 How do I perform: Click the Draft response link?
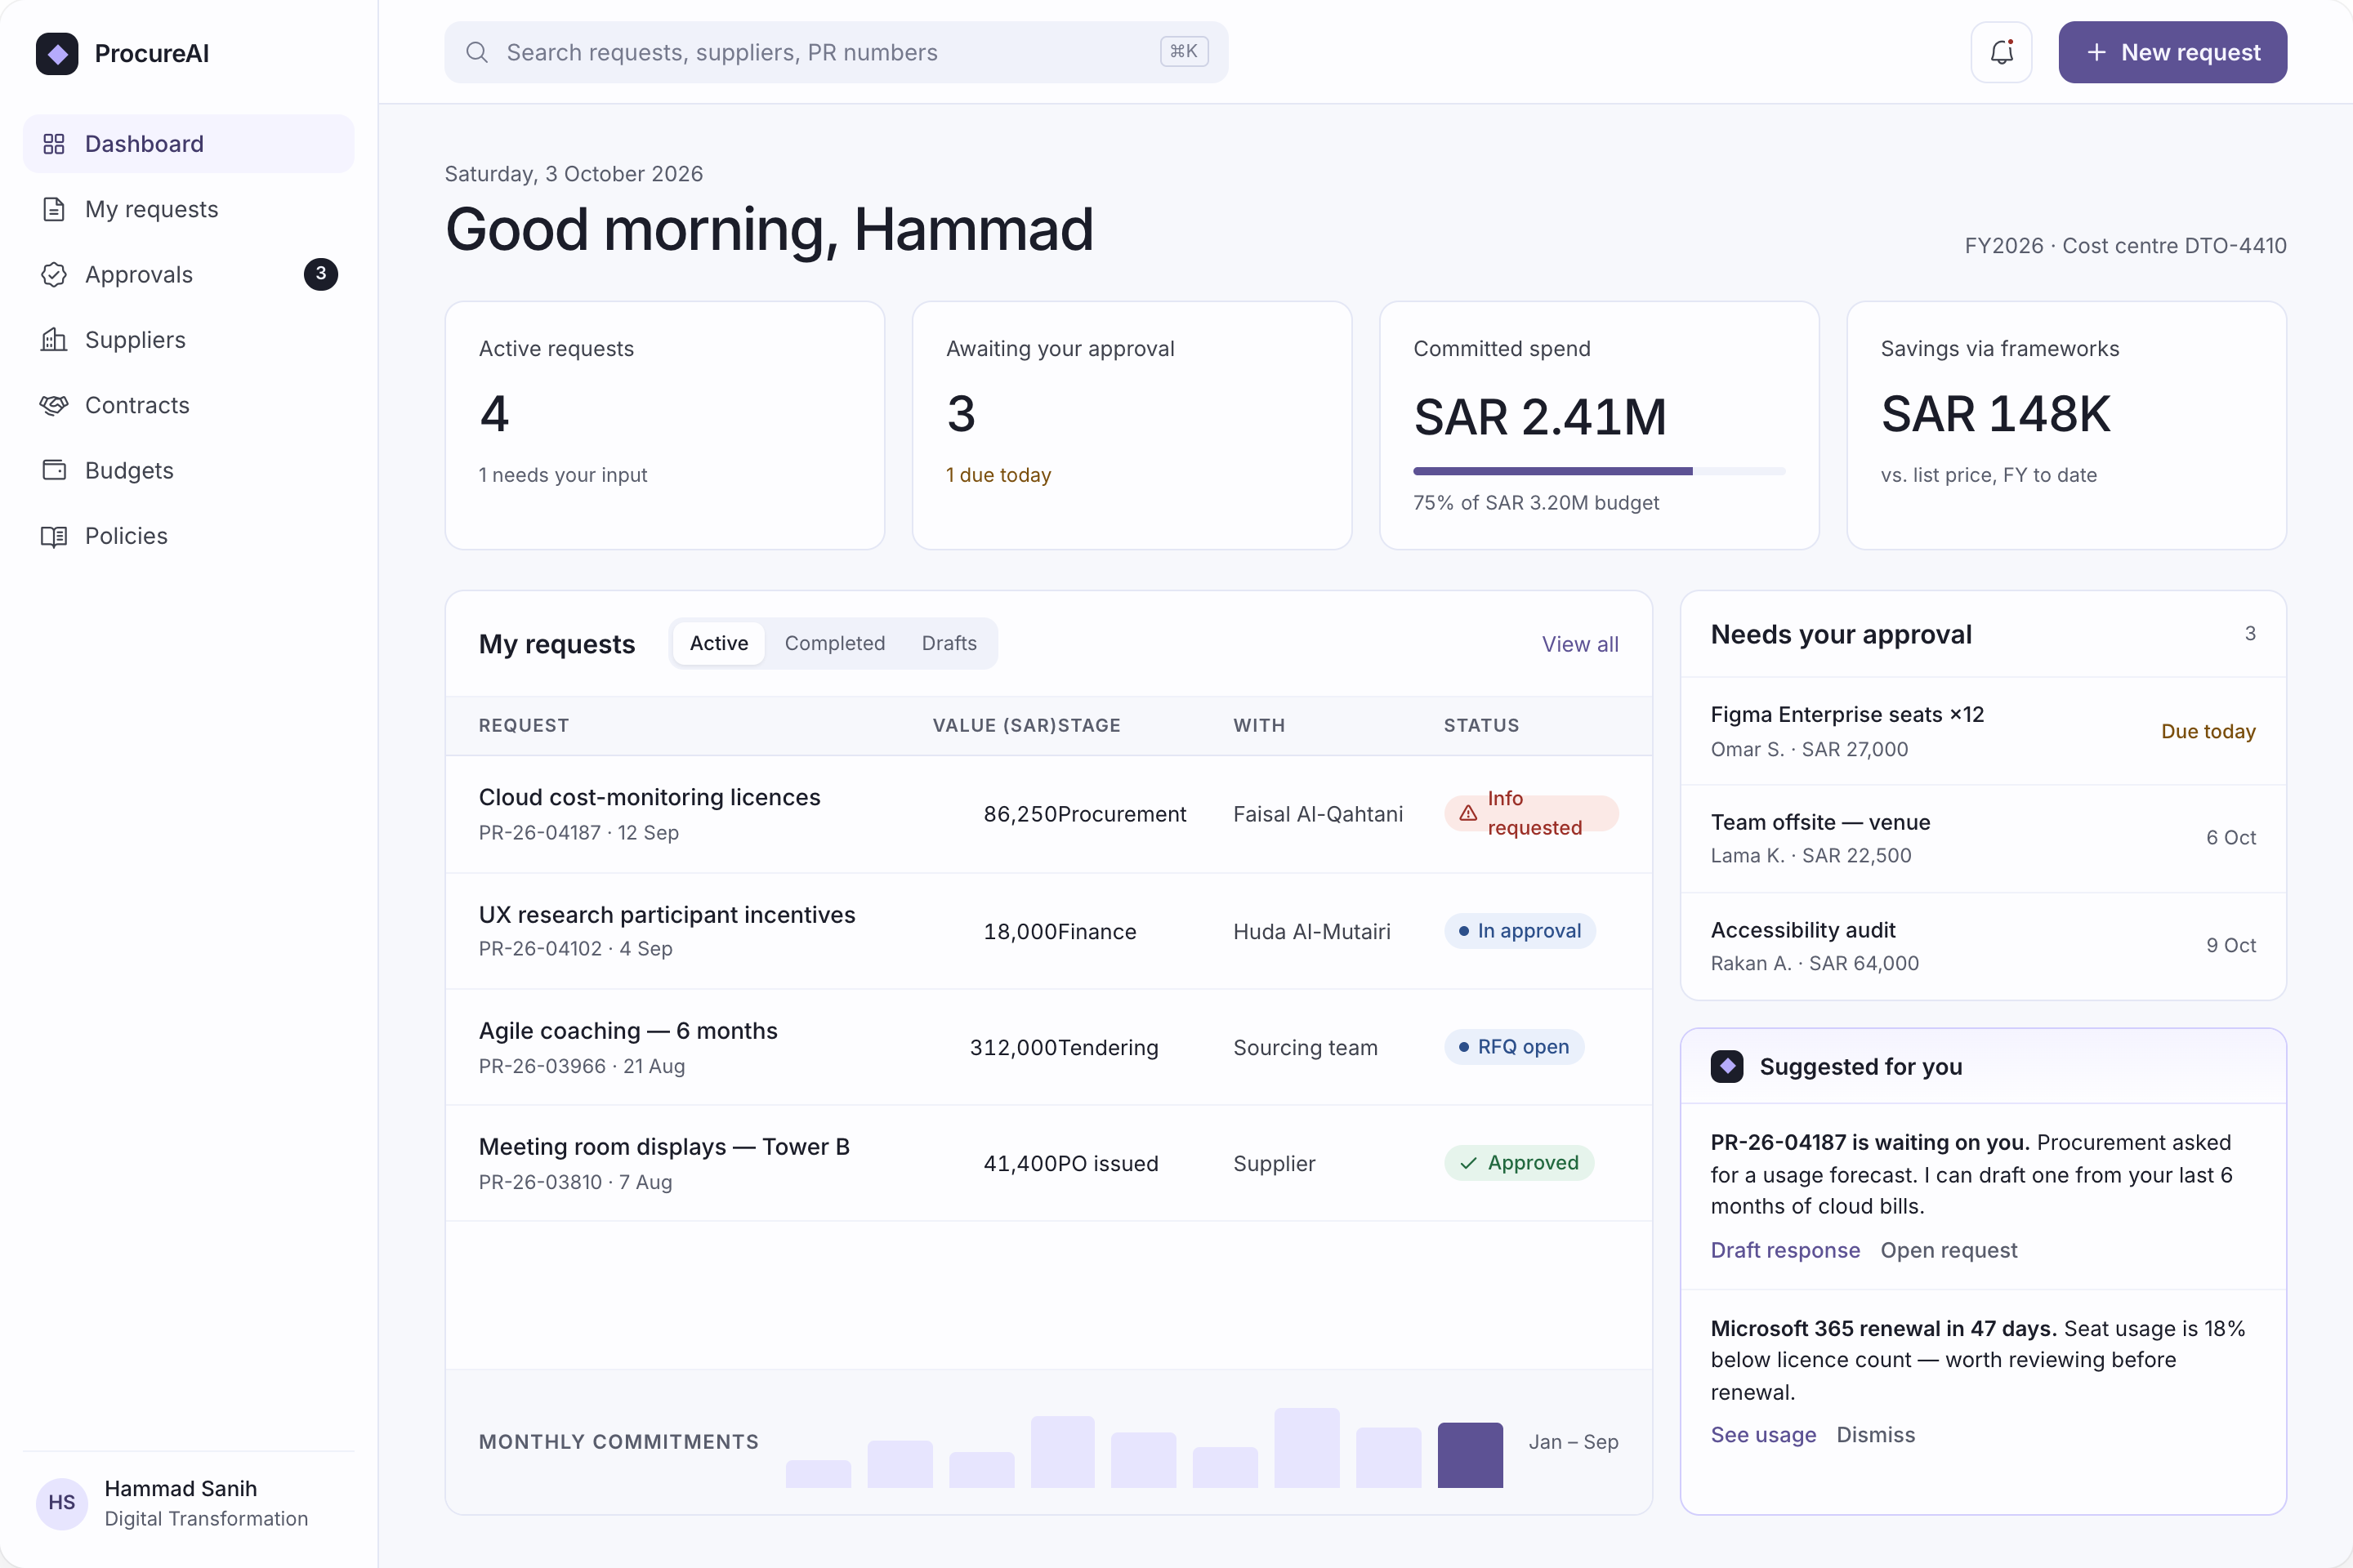1784,1250
